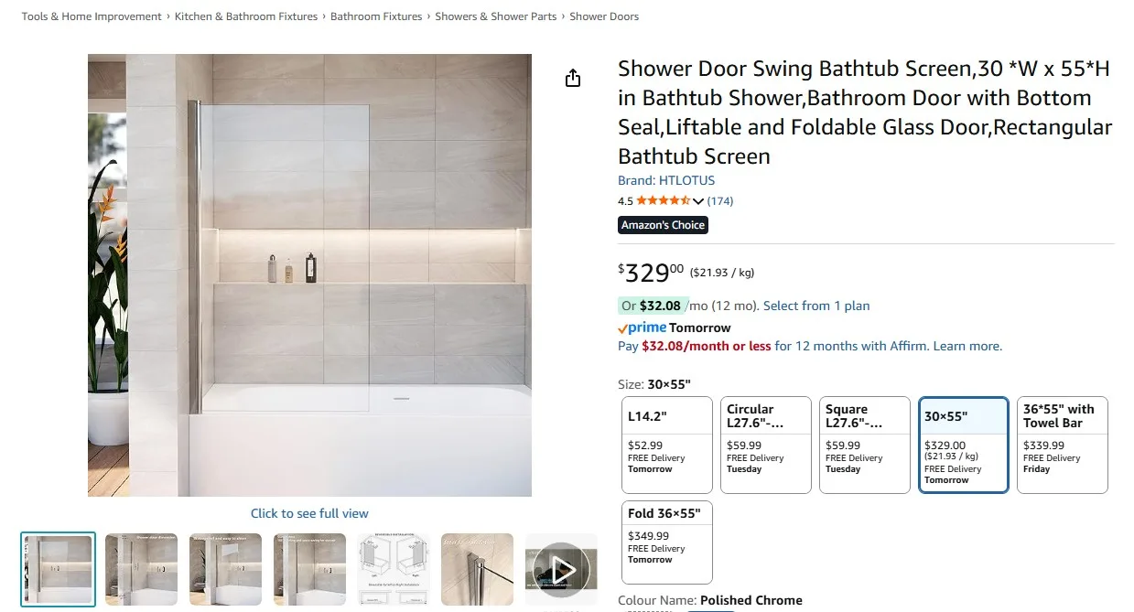Image resolution: width=1134 pixels, height=612 pixels.
Task: Select the second product gallery thumbnail
Action: (141, 569)
